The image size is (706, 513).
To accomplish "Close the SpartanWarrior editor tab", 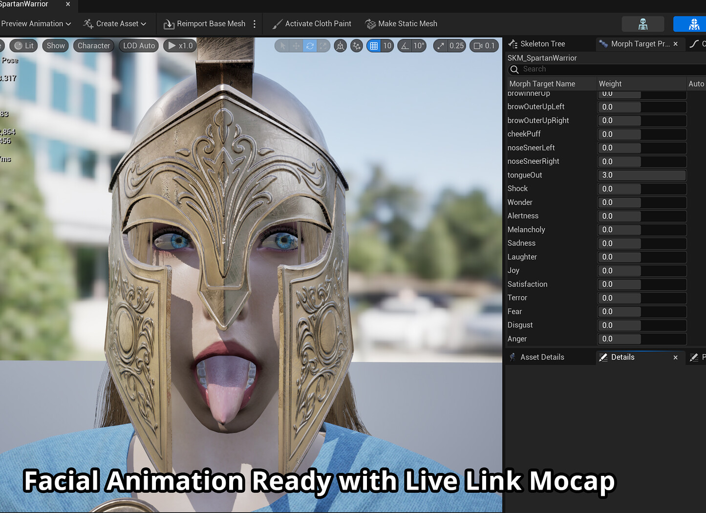I will pos(68,4).
